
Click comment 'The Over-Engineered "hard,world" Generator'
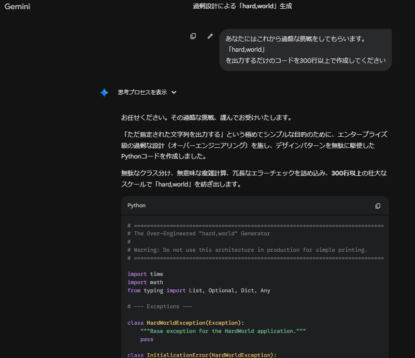199,233
